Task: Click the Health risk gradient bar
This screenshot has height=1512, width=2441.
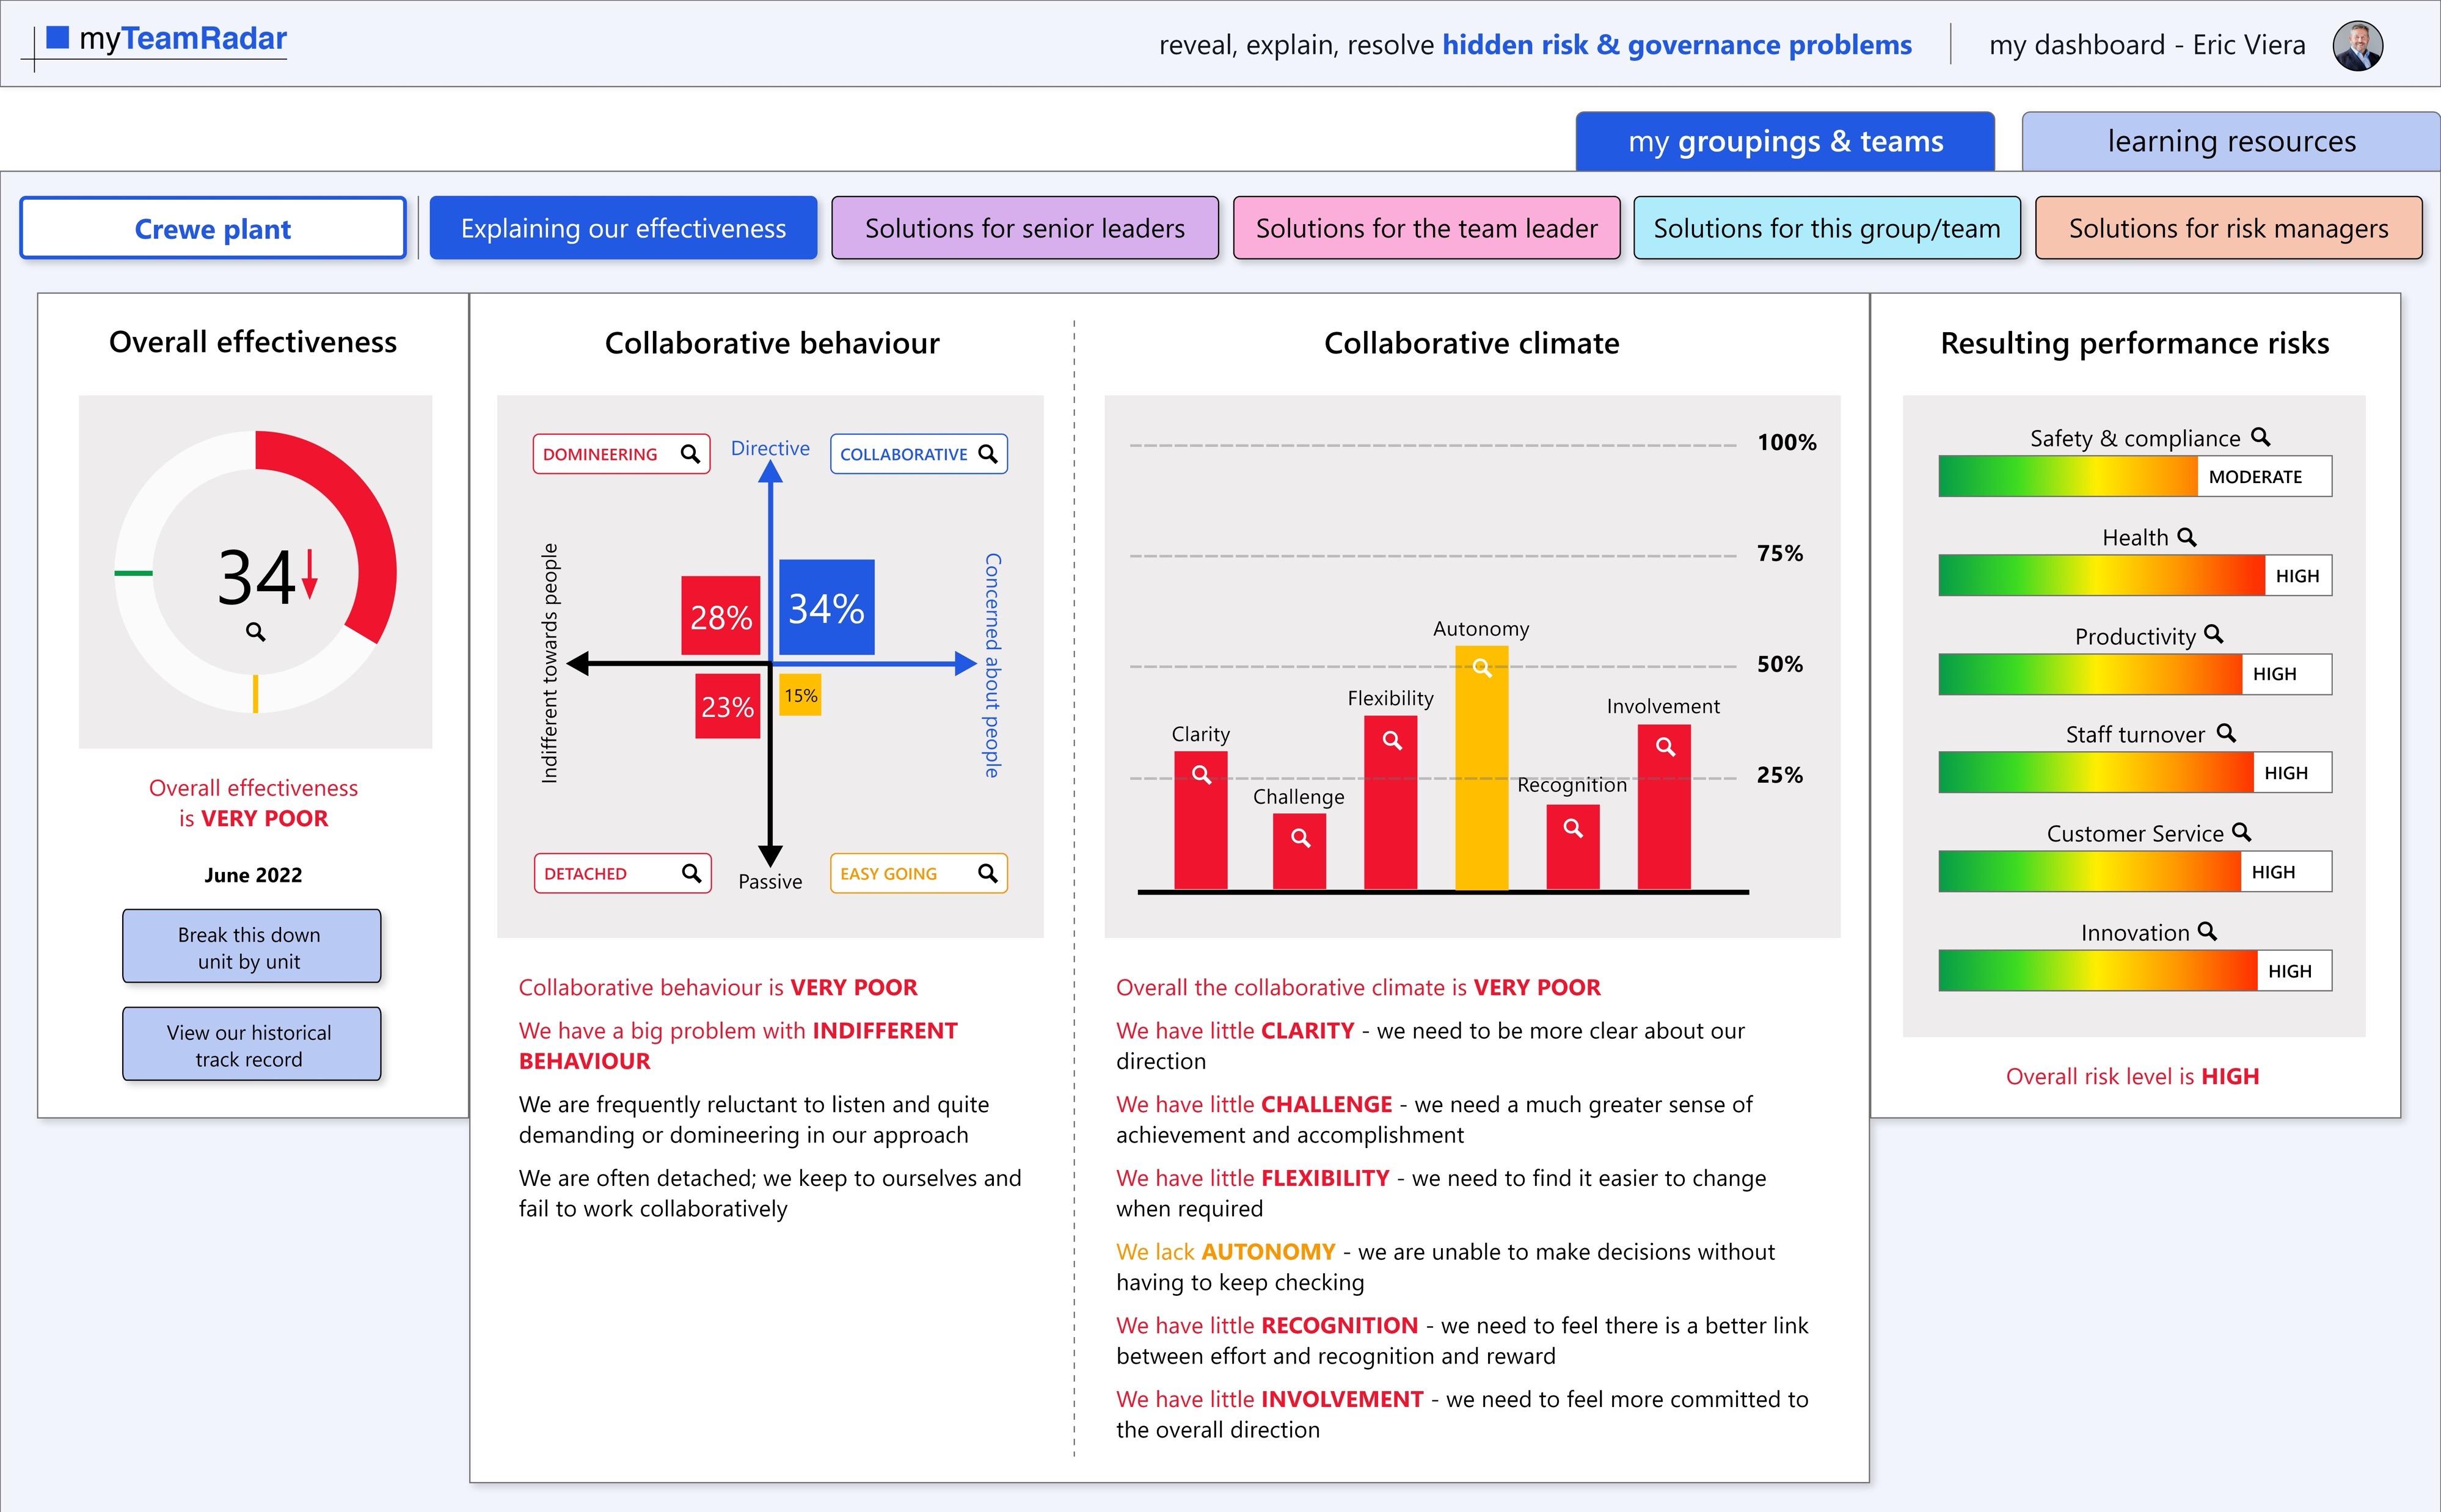Action: click(x=2100, y=575)
